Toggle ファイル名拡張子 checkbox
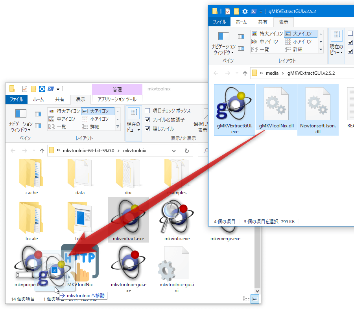The image size is (354, 309). [147, 120]
